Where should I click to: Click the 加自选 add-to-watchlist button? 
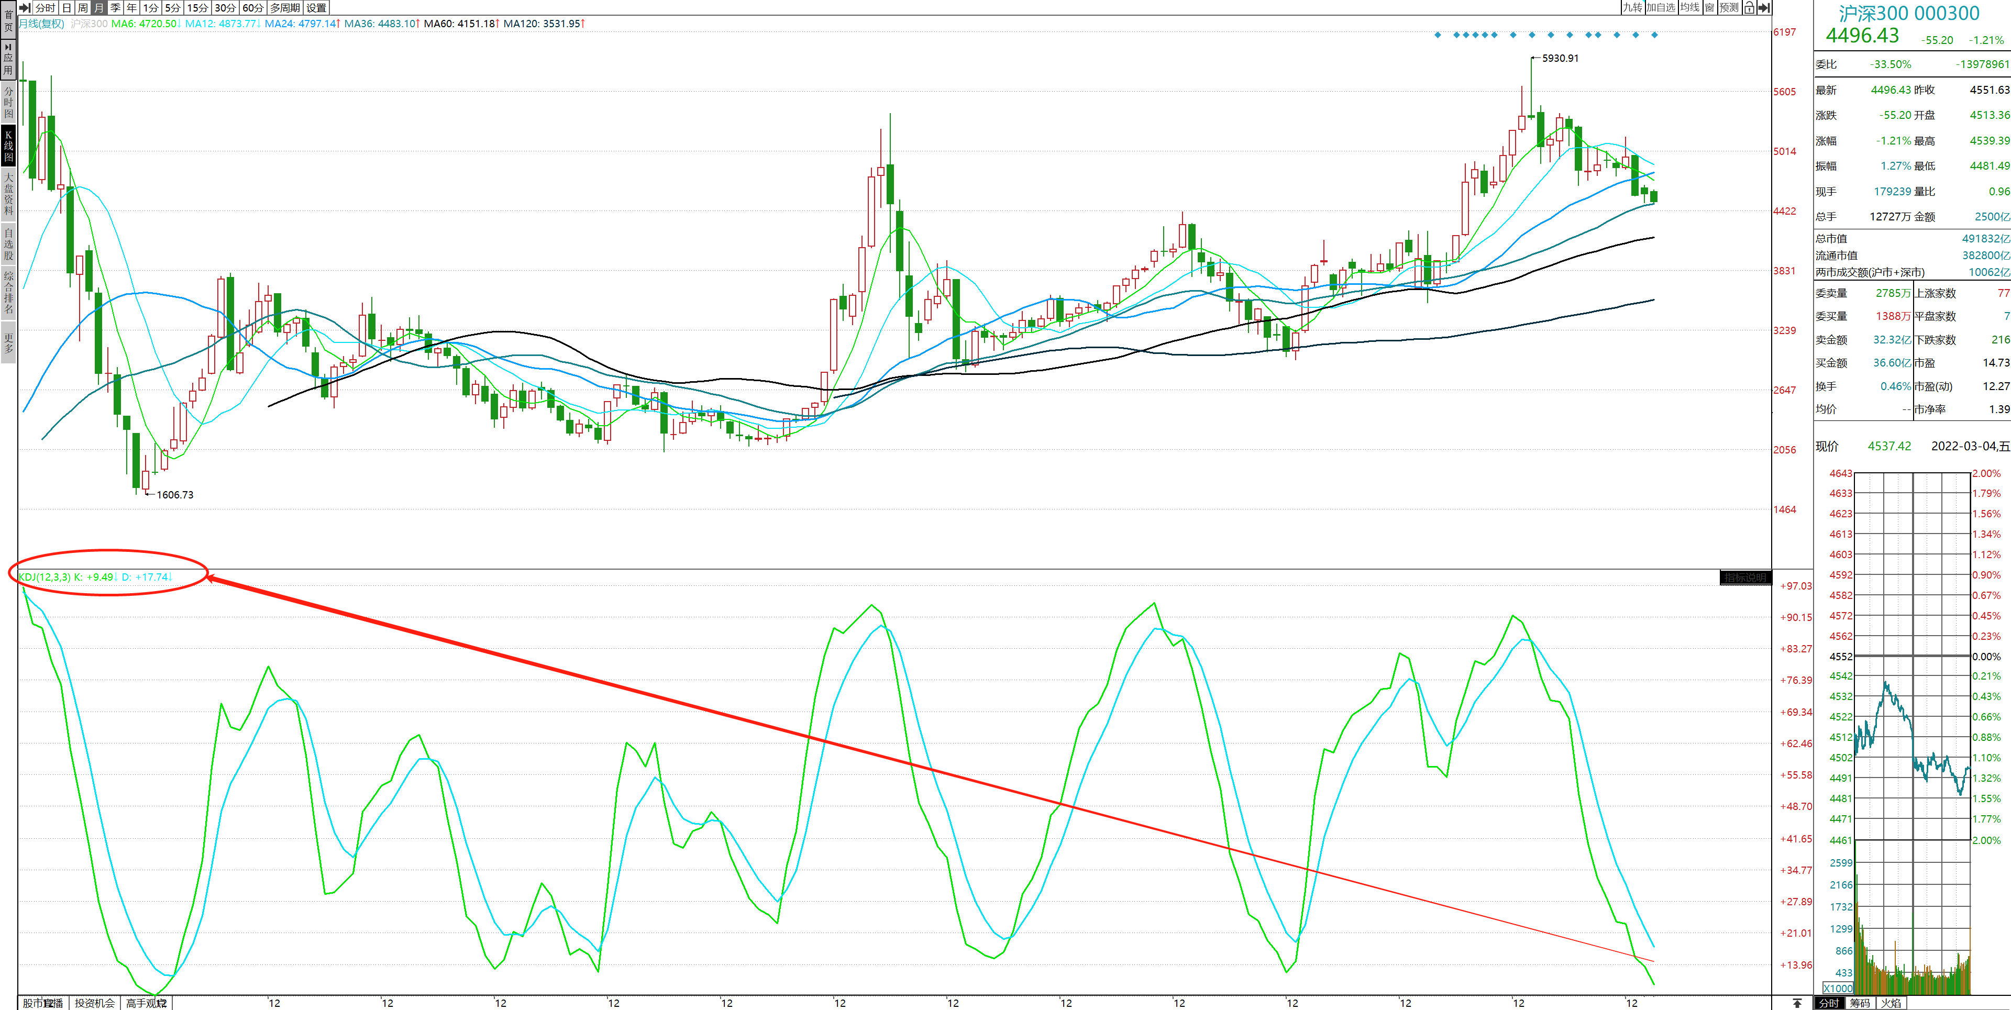click(1661, 8)
